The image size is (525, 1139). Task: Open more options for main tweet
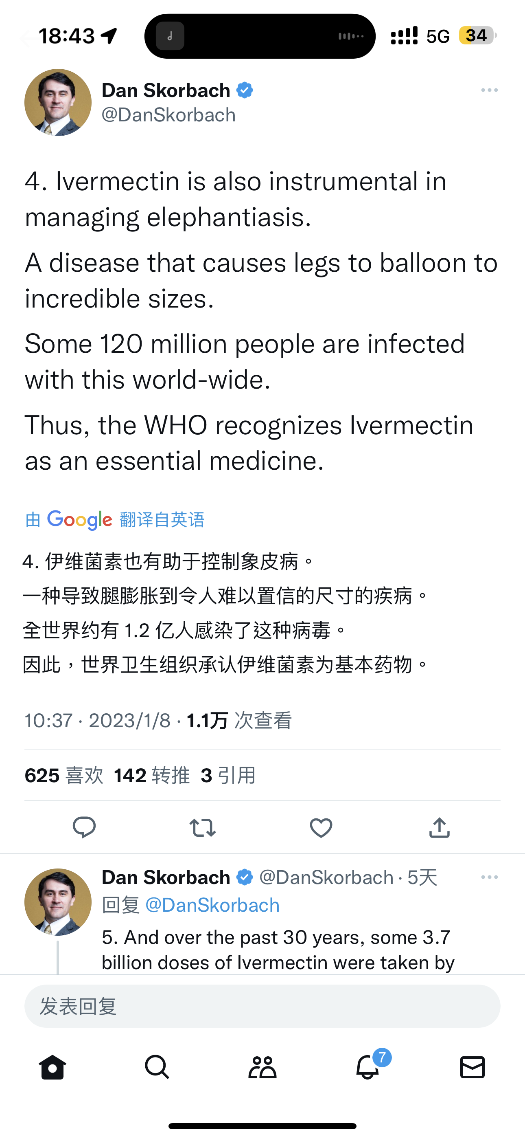pos(489,90)
